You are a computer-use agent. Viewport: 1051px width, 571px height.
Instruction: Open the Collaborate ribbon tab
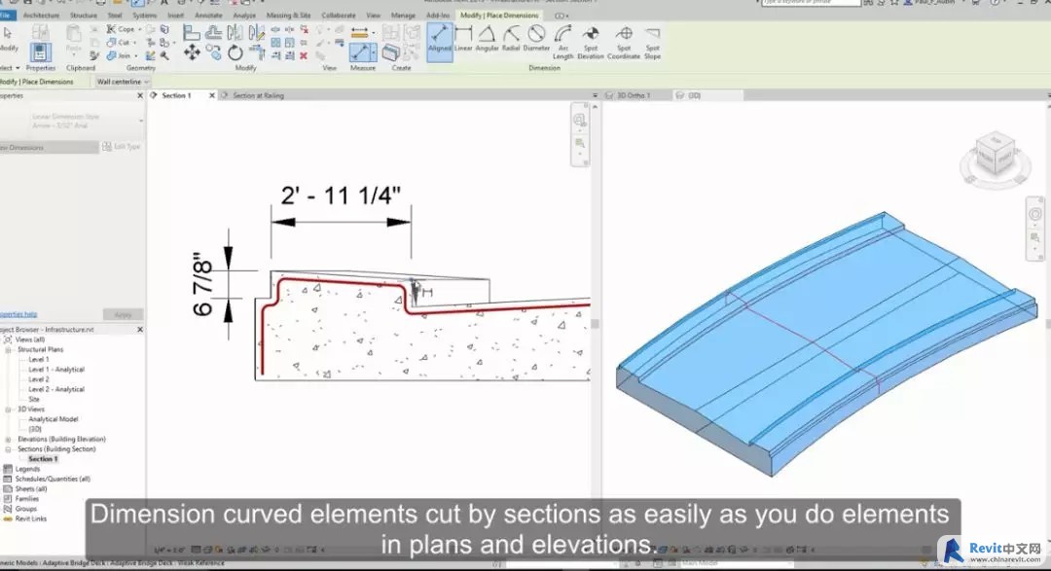[x=339, y=16]
